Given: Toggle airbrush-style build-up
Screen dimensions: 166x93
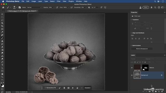Looking at the screenshot, I should click(71, 7).
